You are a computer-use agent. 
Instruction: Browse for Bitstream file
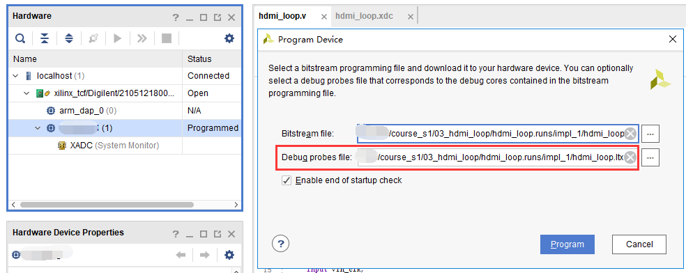tap(650, 134)
